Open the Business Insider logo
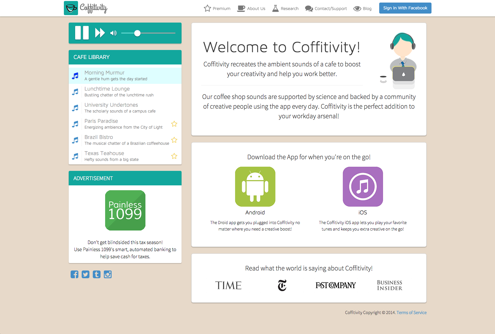Screen dimensions: 495x334 [x=390, y=285]
